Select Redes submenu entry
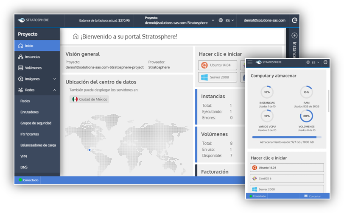 coord(25,101)
